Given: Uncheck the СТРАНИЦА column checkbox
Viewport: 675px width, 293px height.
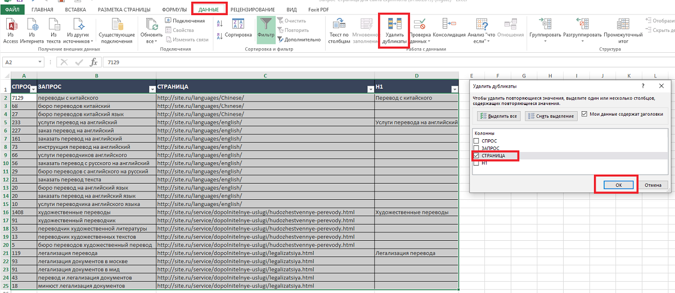Looking at the screenshot, I should (477, 155).
